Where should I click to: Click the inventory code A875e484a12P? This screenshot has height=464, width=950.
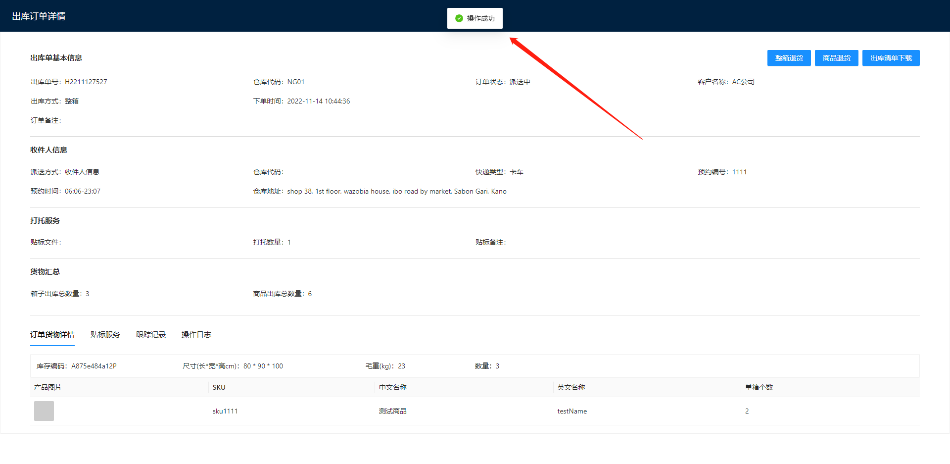[94, 366]
